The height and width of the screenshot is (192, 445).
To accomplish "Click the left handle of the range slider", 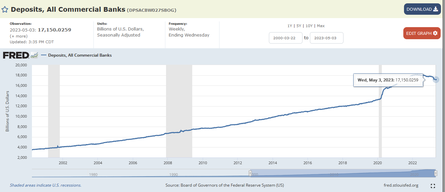I will 250,173.
